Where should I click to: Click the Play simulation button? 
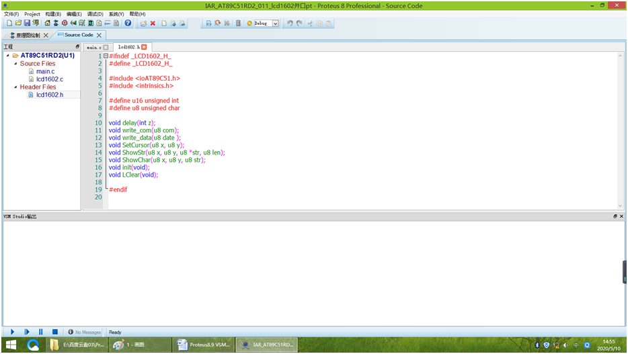(12, 332)
